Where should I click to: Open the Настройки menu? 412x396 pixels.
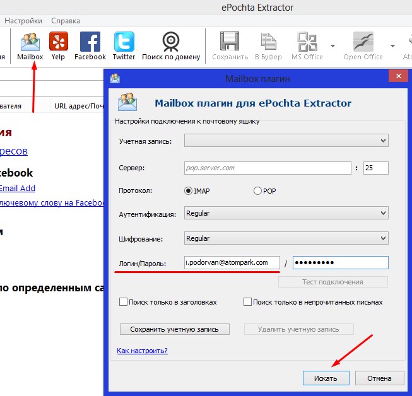(23, 21)
